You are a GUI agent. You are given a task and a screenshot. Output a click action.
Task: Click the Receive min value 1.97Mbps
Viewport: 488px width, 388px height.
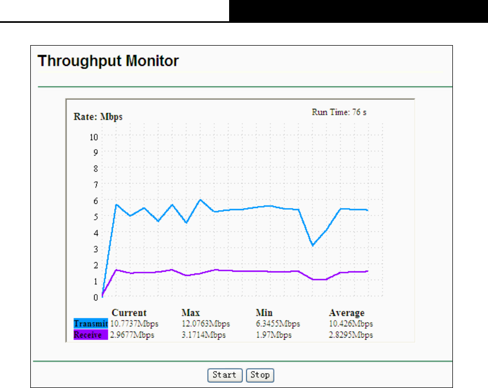point(274,335)
